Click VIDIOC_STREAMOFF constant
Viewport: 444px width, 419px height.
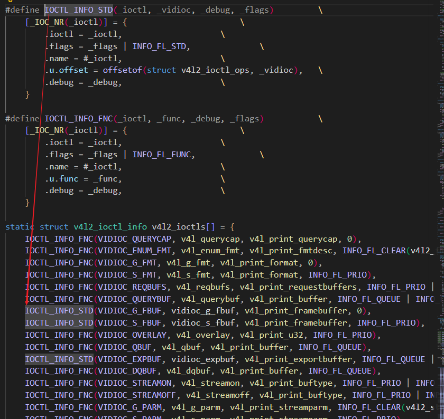click(137, 395)
